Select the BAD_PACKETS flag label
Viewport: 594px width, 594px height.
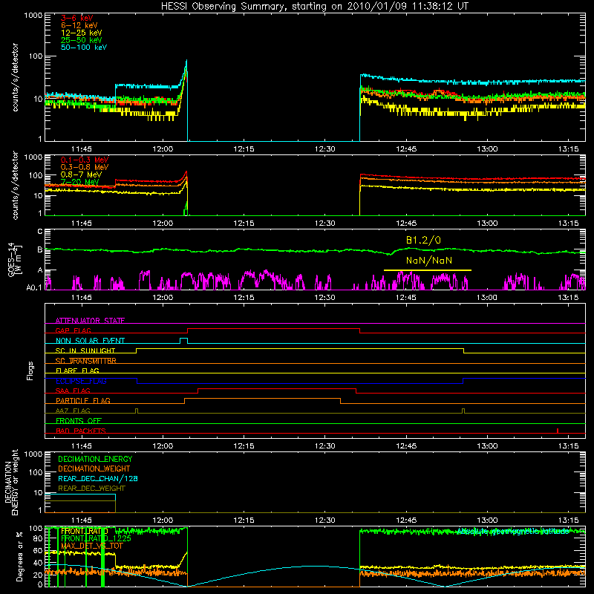[x=81, y=431]
